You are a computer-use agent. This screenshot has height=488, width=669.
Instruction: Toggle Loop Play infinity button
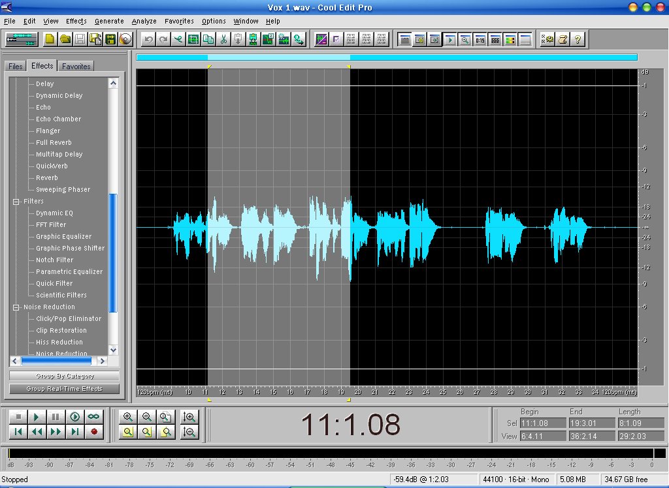[x=93, y=417]
